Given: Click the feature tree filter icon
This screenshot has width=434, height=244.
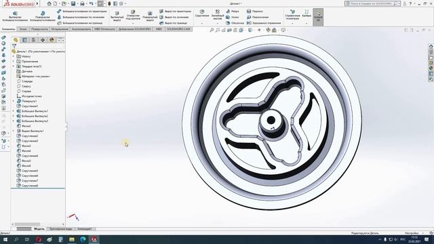Looking at the screenshot, I should pyautogui.click(x=14, y=46).
